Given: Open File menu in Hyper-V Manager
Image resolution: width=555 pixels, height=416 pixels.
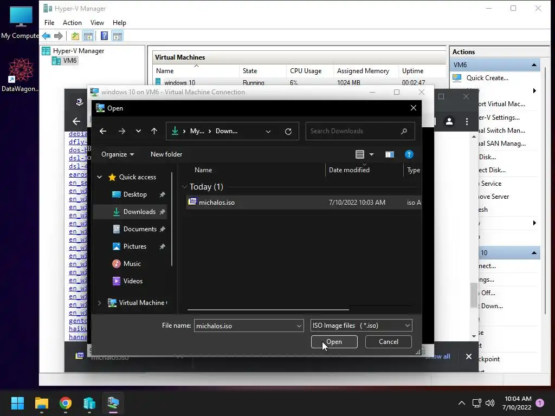Looking at the screenshot, I should [x=49, y=23].
